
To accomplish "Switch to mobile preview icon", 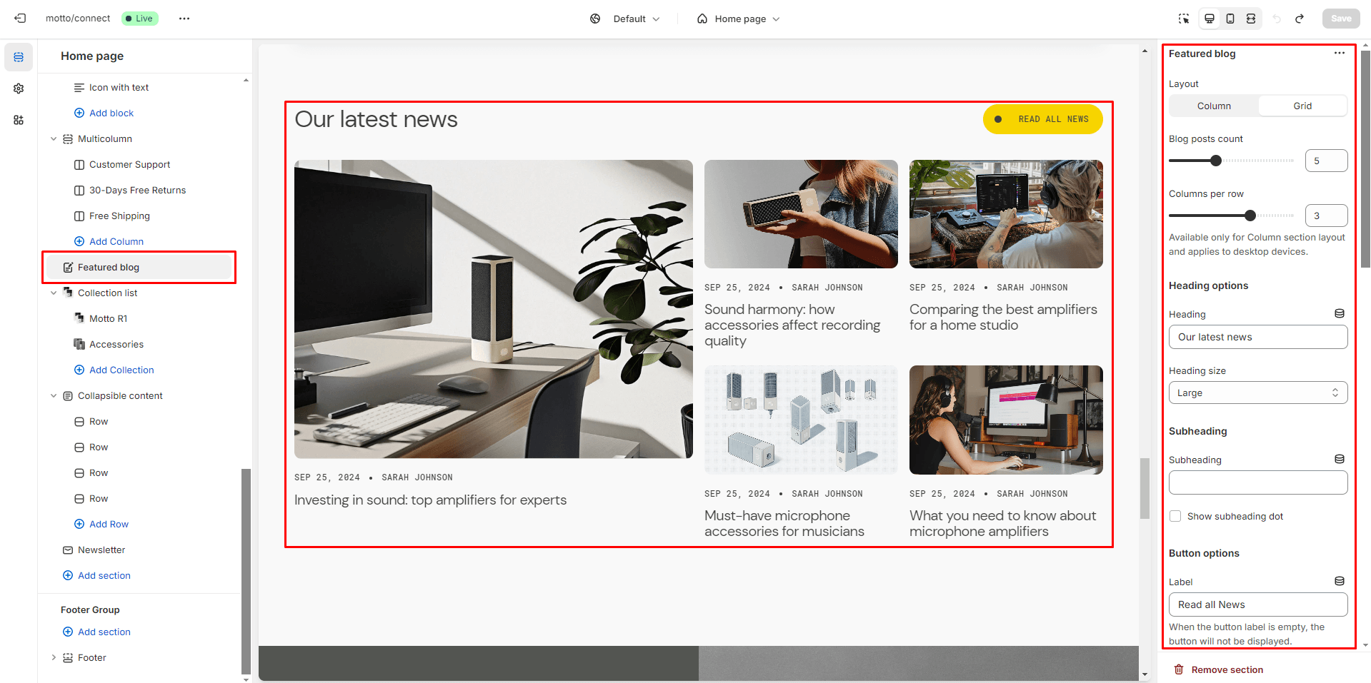I will tap(1230, 19).
